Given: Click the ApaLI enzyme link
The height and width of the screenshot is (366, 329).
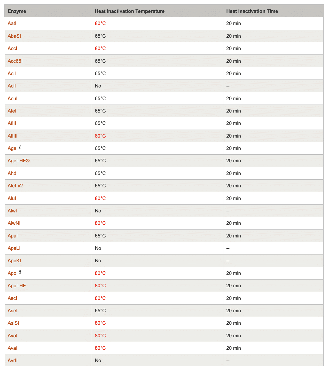Looking at the screenshot, I should click(14, 248).
